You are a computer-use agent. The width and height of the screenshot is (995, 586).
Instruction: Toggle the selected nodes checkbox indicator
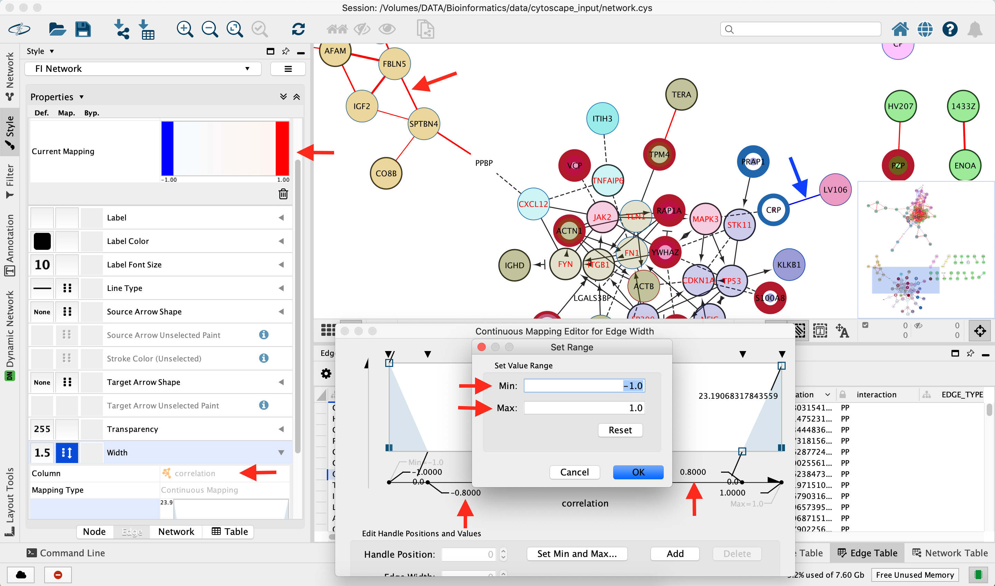[865, 325]
